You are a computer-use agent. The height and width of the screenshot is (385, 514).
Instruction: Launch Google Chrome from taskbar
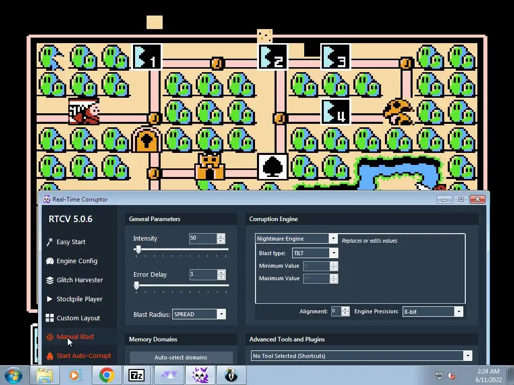106,375
